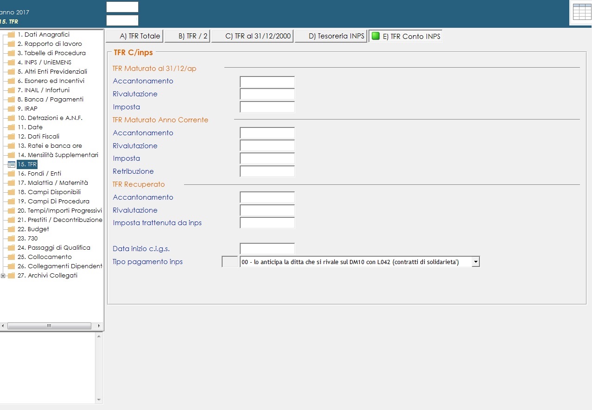Click the folder icon beside Banca / Pagamenti
This screenshot has width=592, height=410.
(12, 100)
